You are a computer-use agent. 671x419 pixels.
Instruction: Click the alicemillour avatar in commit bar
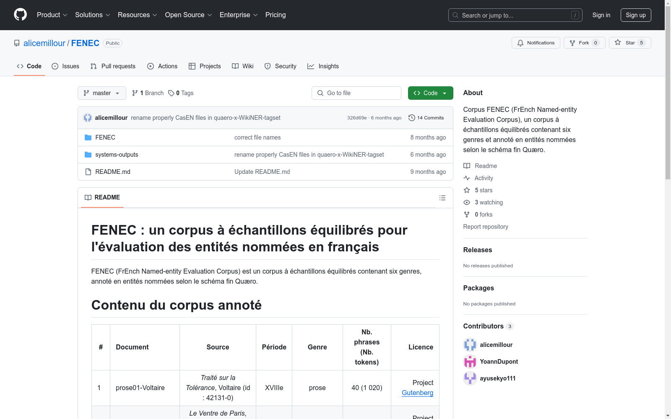[x=88, y=118]
